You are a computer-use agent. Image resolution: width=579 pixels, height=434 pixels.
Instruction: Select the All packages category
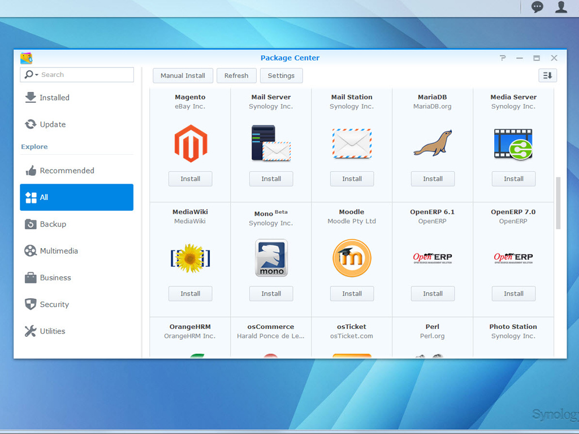pyautogui.click(x=77, y=197)
